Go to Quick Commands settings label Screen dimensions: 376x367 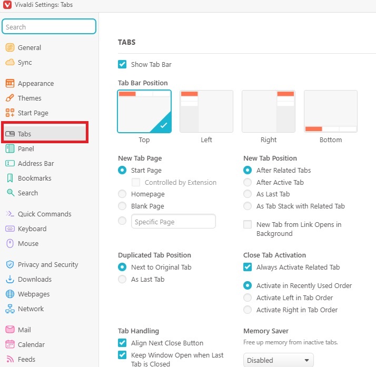[x=45, y=214]
